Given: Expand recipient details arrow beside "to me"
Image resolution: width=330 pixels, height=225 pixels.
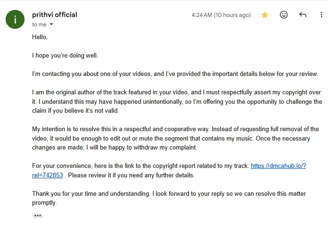Looking at the screenshot, I should (51, 25).
